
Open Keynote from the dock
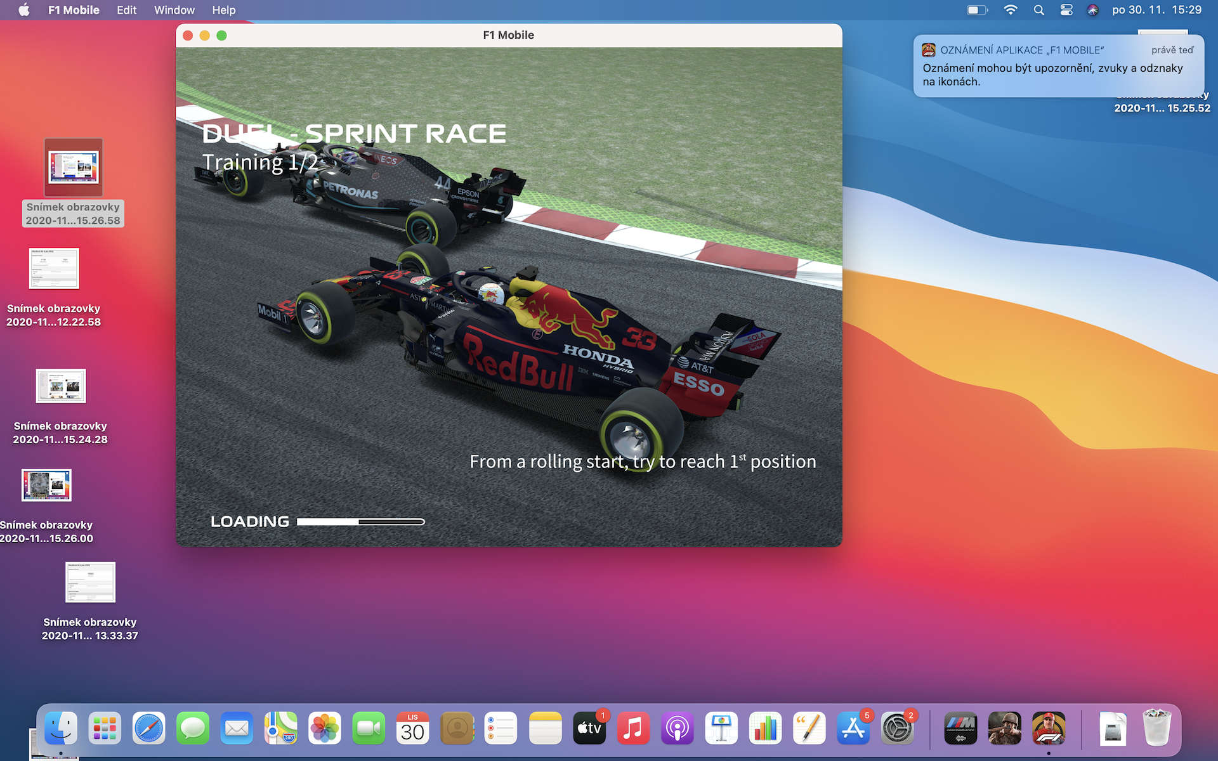point(721,728)
